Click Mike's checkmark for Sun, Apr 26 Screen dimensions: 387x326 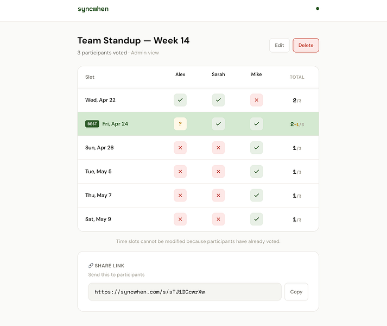coord(256,148)
